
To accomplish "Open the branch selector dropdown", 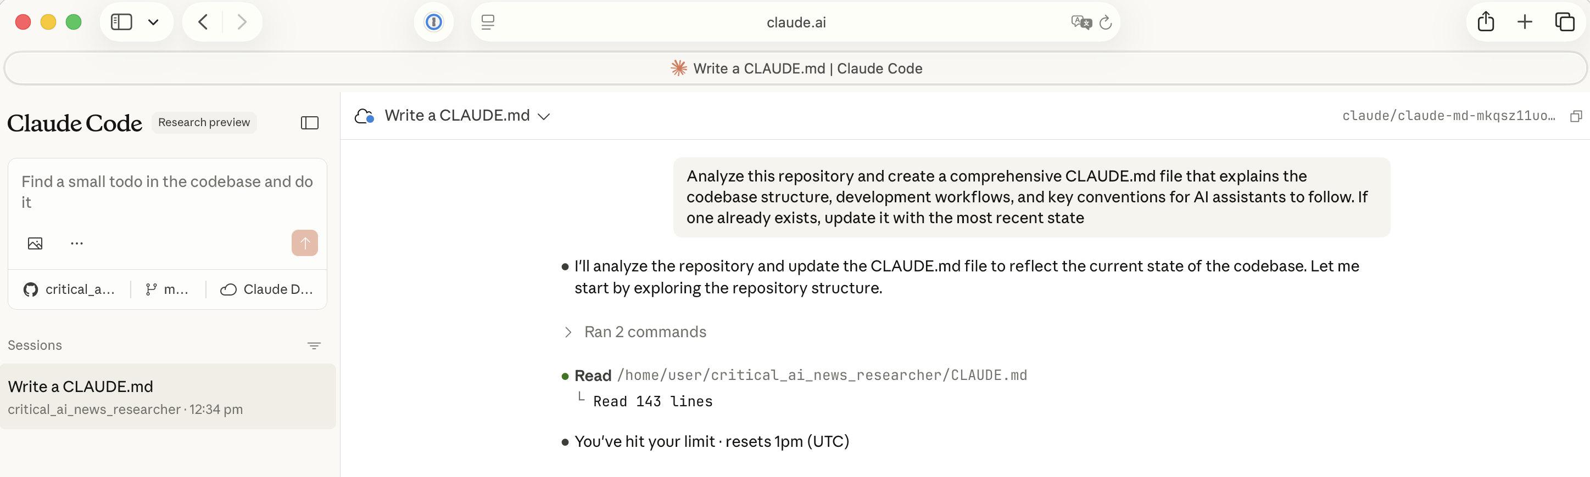I will click(x=166, y=289).
